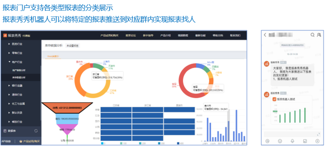Tap the @ mention icon in chat toolbar
Screen dimensions: 331x149
[267, 141]
